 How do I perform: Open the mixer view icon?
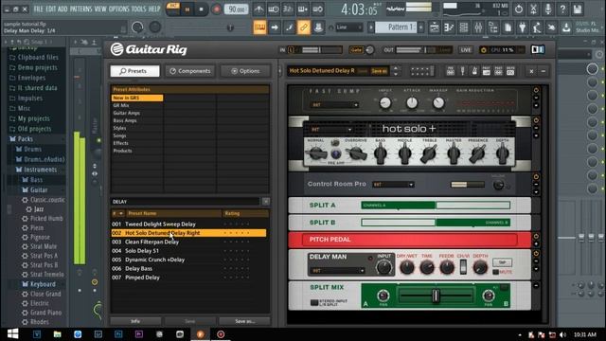[478, 27]
